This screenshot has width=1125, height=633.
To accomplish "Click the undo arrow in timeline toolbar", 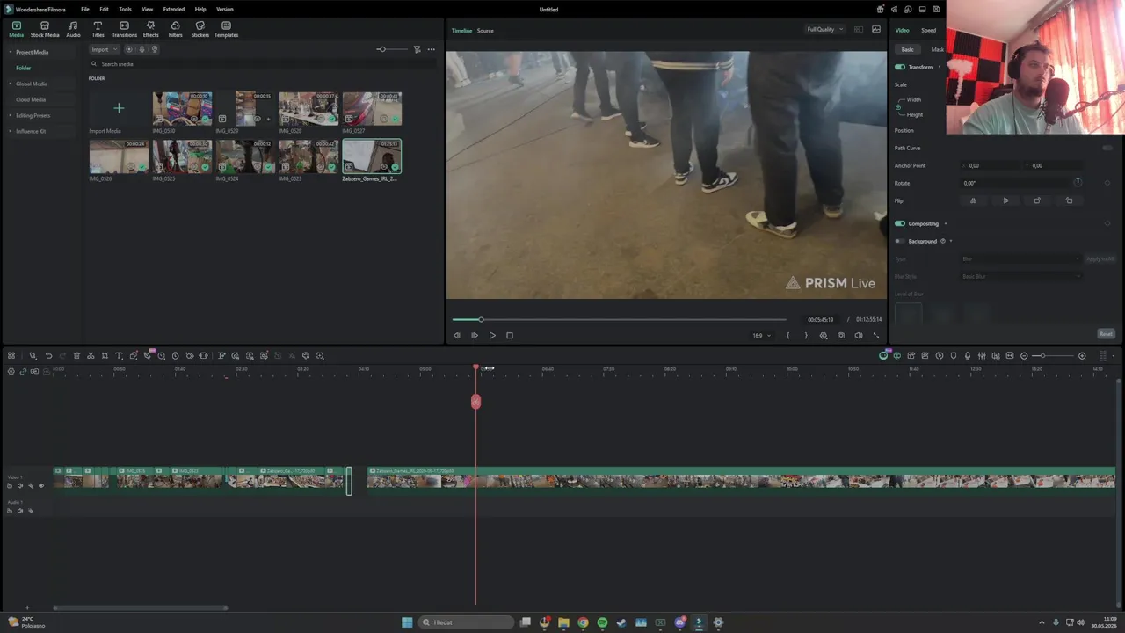I will (48, 356).
